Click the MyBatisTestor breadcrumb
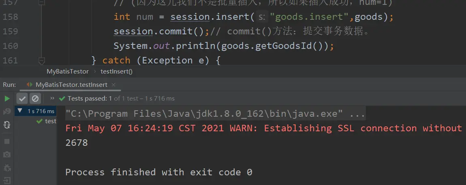Image resolution: width=466 pixels, height=185 pixels. [x=67, y=71]
